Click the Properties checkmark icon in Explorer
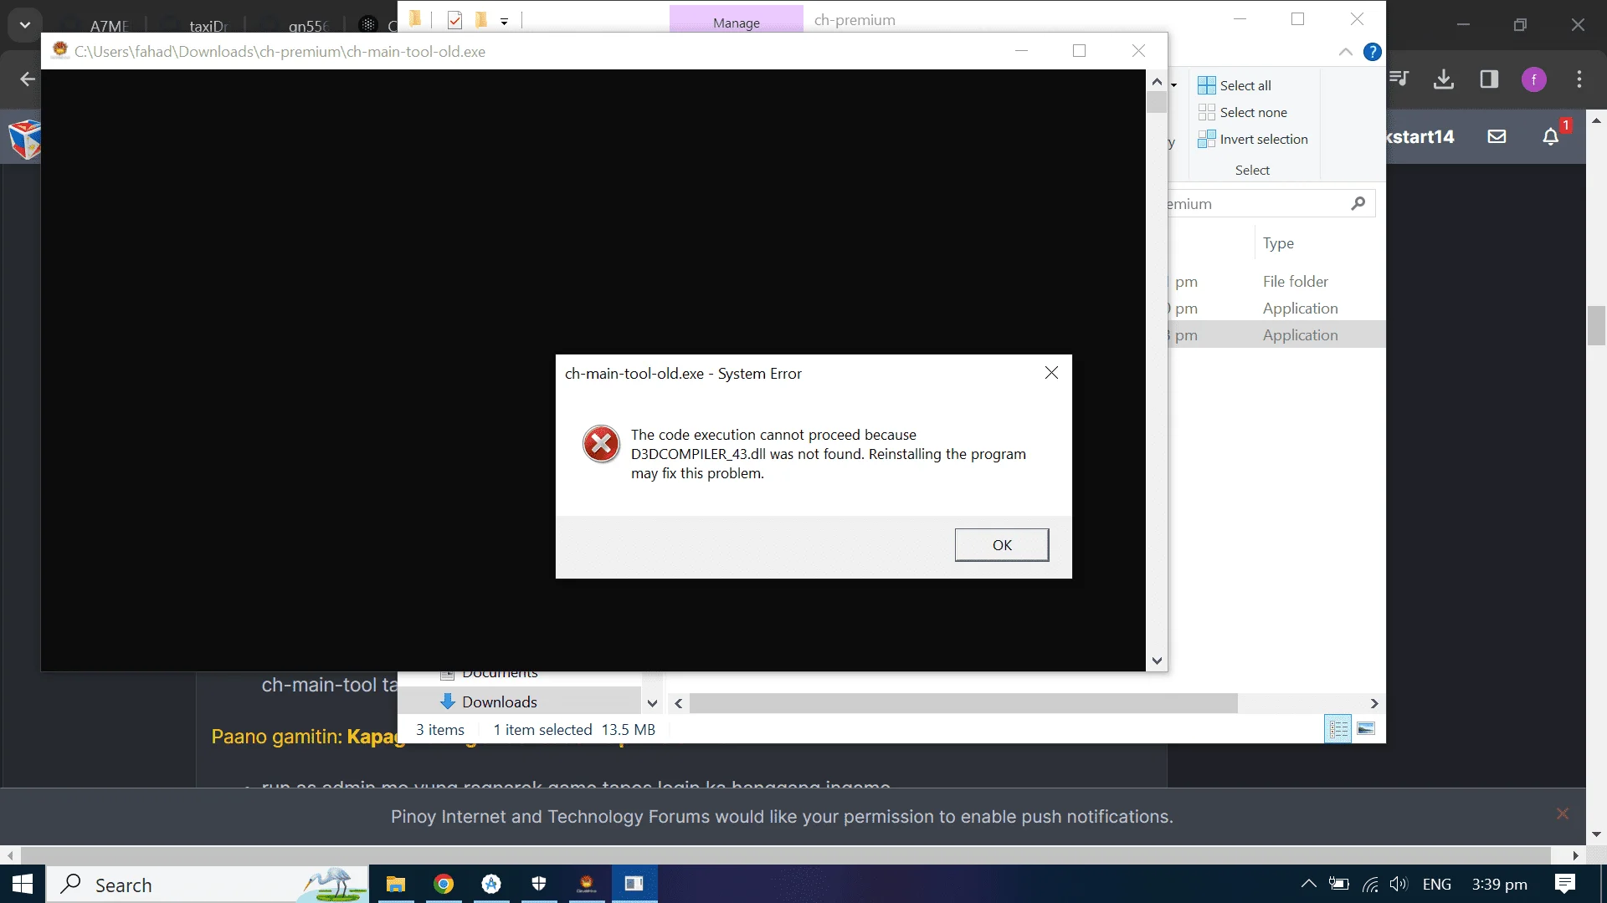 pos(454,20)
